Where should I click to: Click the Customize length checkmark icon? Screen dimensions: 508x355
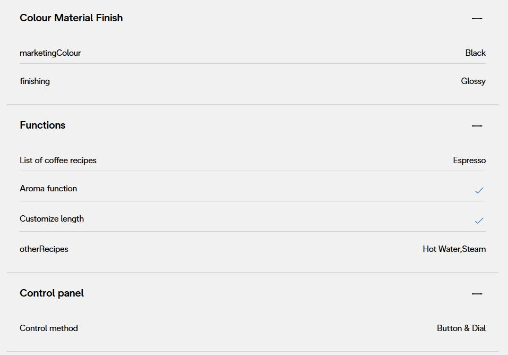tap(479, 220)
